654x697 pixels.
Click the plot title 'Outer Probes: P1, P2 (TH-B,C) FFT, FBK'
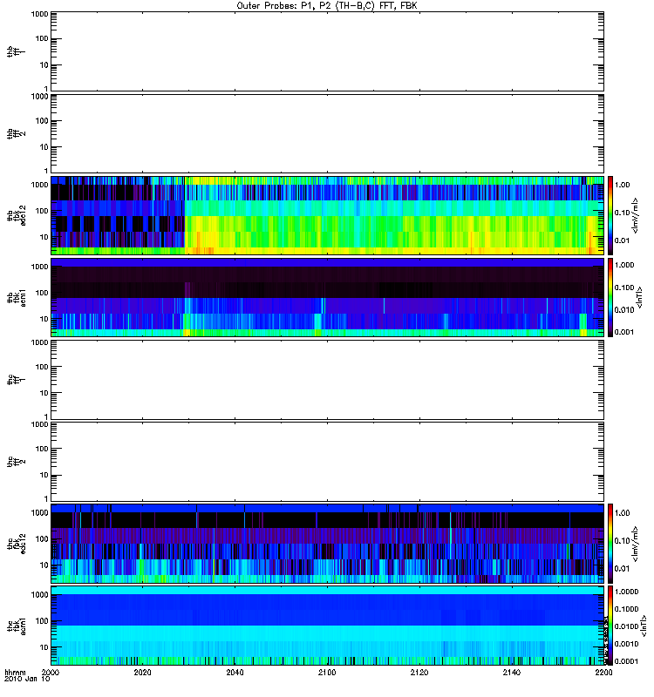click(327, 6)
